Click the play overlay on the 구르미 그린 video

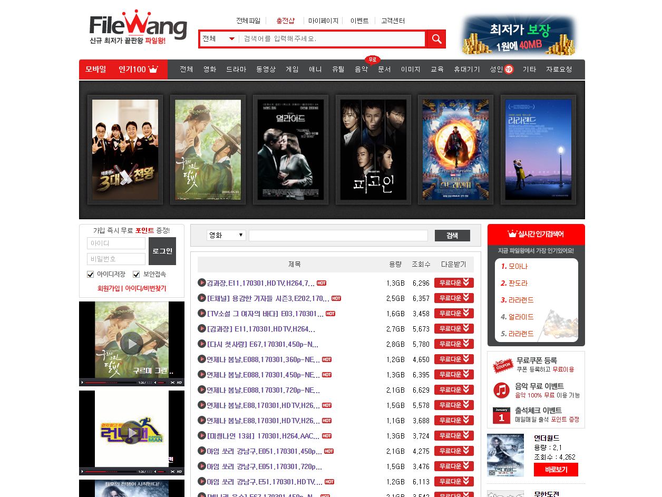pyautogui.click(x=131, y=344)
